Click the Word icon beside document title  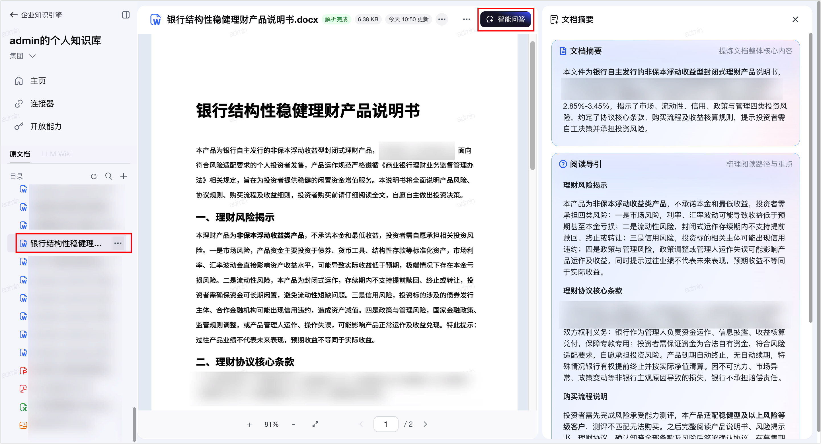click(x=155, y=19)
